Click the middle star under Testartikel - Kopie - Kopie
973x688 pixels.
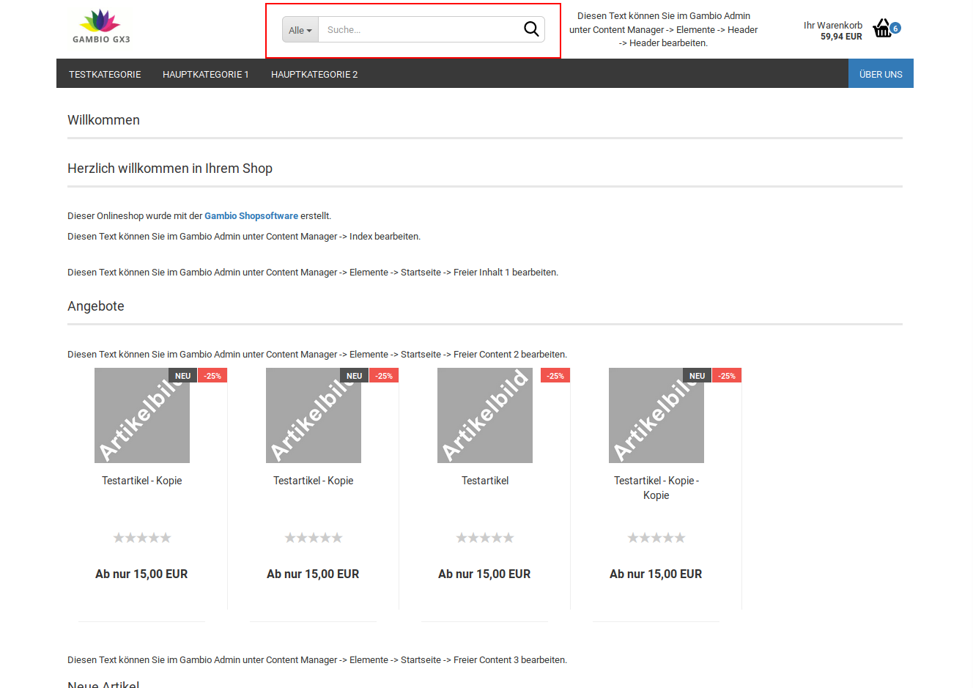(656, 537)
